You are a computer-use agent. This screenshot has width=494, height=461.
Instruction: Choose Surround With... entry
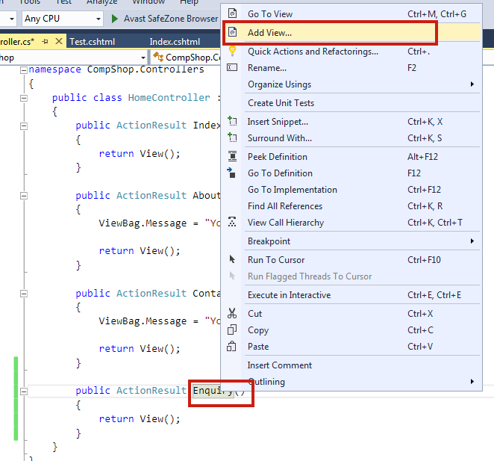351,137
